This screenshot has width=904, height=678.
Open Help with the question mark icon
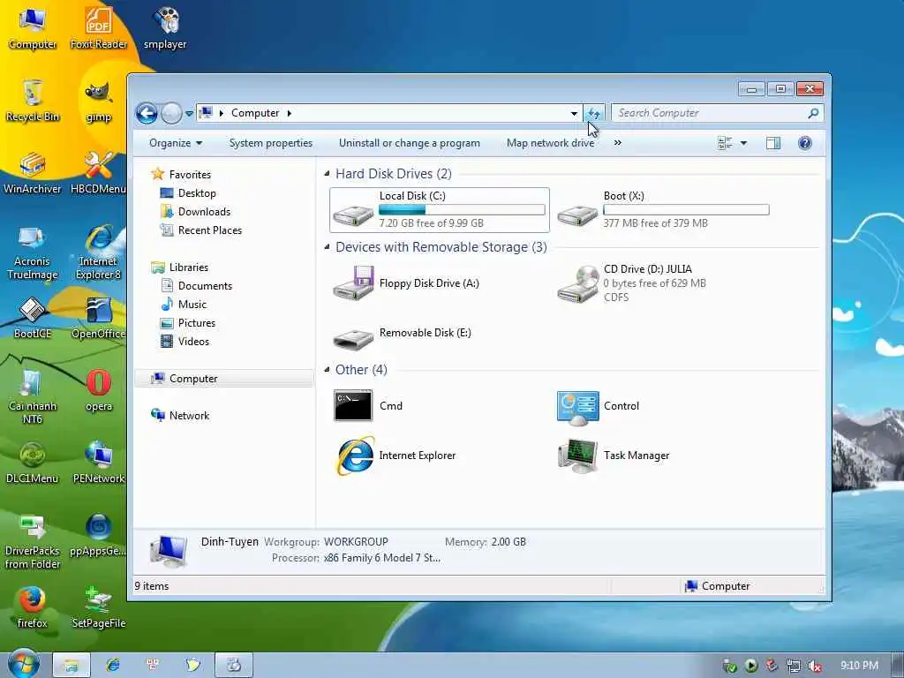click(805, 143)
